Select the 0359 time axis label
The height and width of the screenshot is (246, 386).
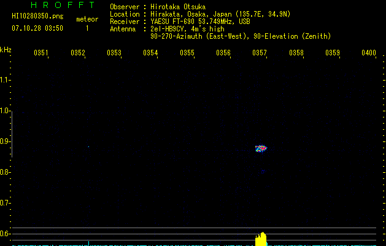point(333,52)
